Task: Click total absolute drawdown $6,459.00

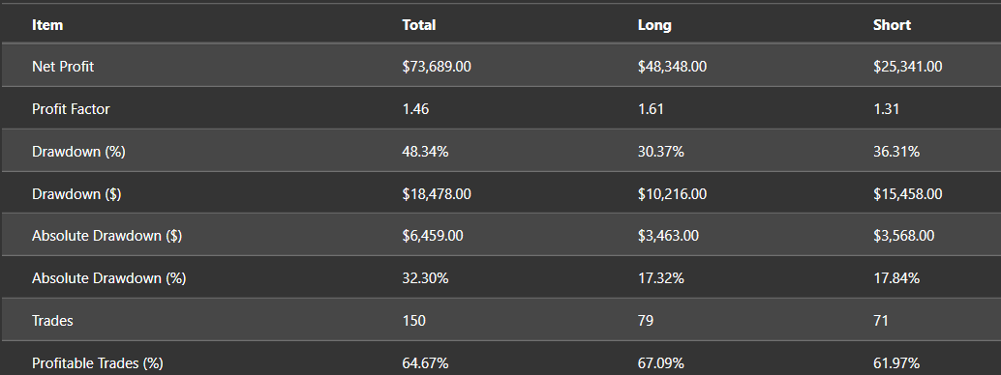Action: pyautogui.click(x=433, y=236)
